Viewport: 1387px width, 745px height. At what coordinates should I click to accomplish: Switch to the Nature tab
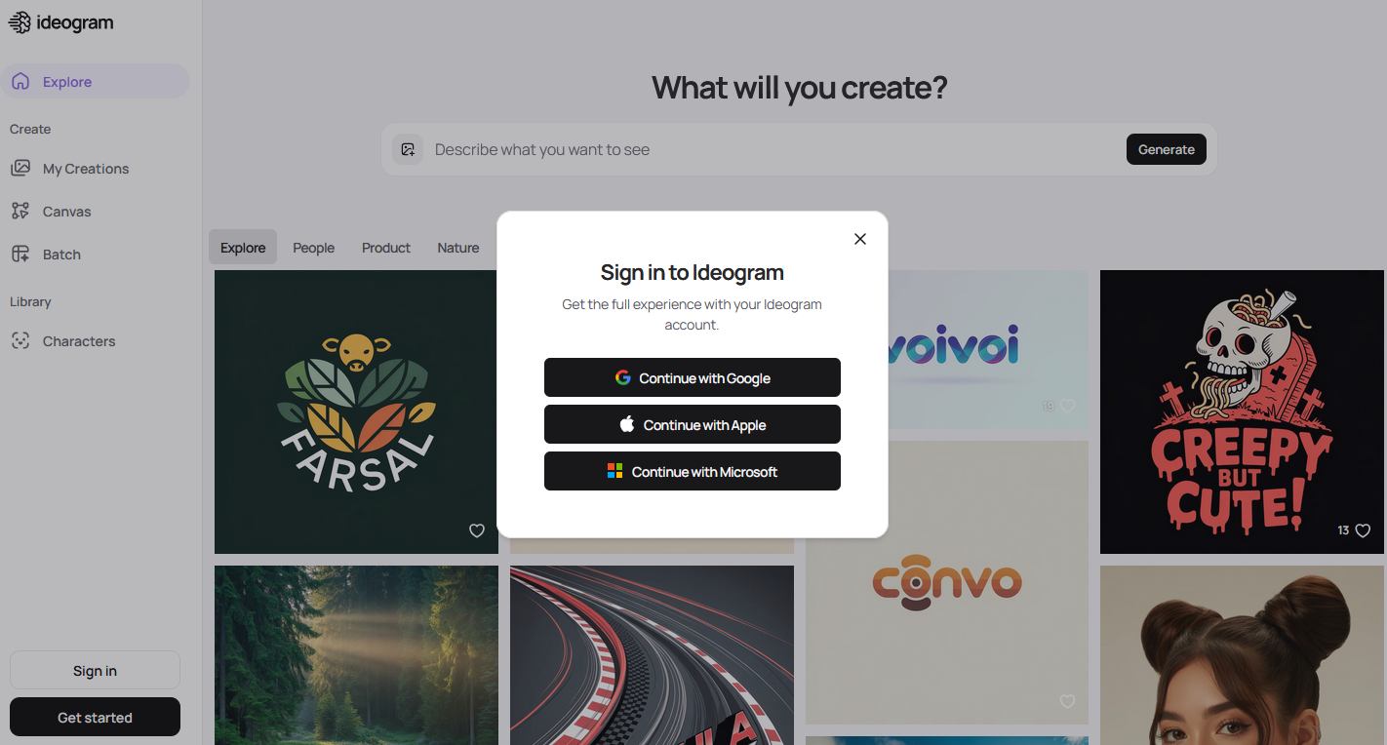pyautogui.click(x=458, y=248)
